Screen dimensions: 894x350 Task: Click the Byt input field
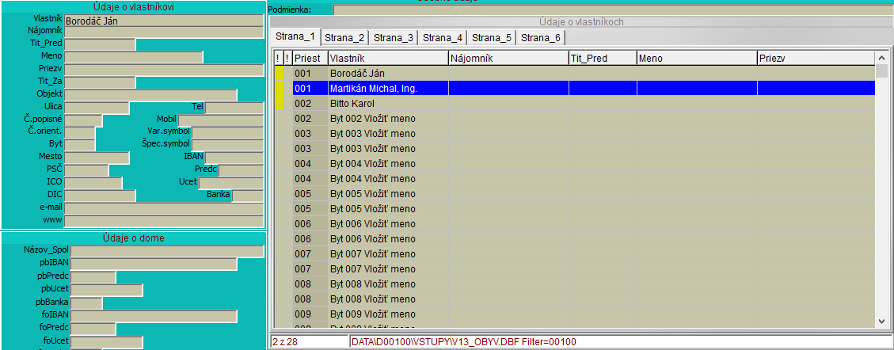(x=80, y=145)
